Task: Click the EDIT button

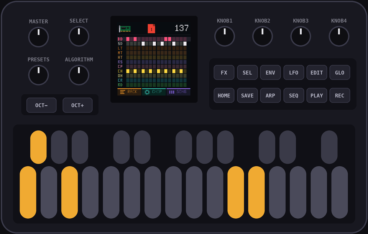Action: (317, 73)
